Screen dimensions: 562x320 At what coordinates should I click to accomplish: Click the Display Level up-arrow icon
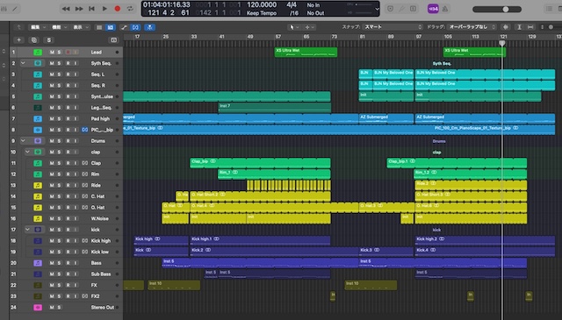point(18,27)
